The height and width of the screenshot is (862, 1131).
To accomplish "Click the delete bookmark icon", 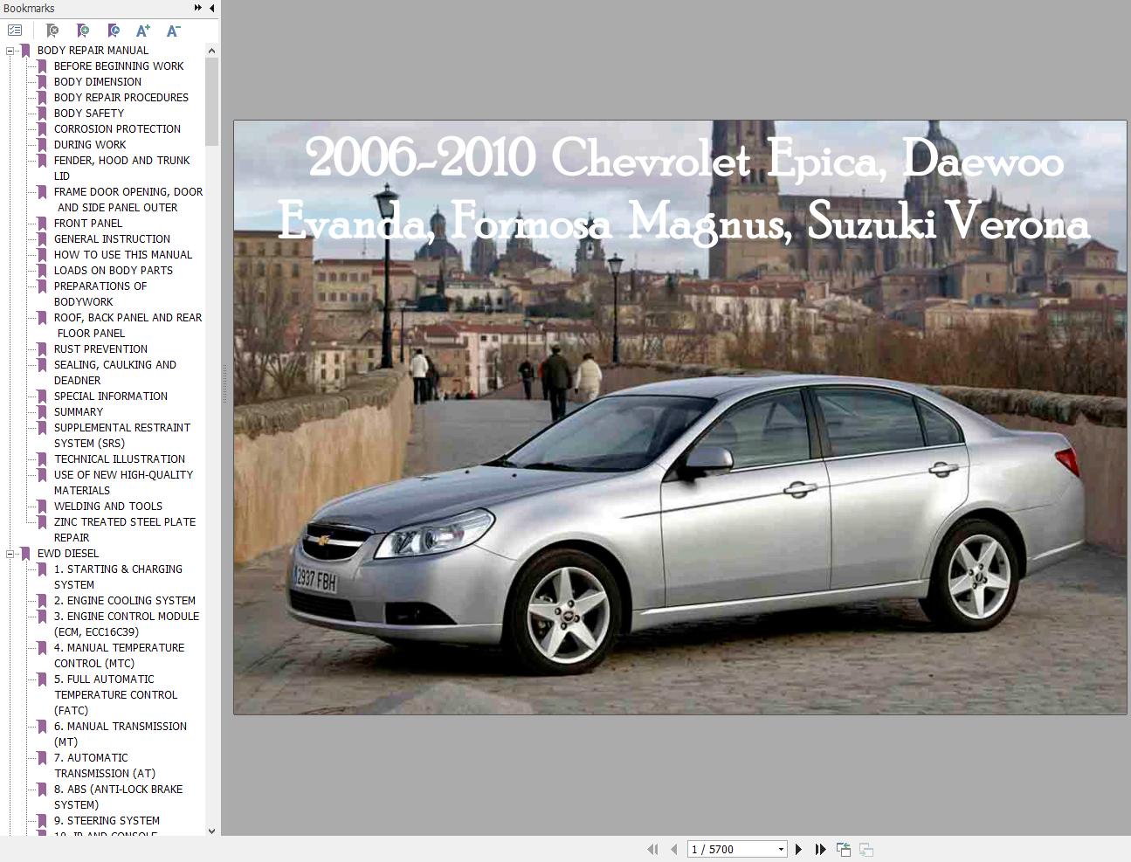I will (52, 31).
